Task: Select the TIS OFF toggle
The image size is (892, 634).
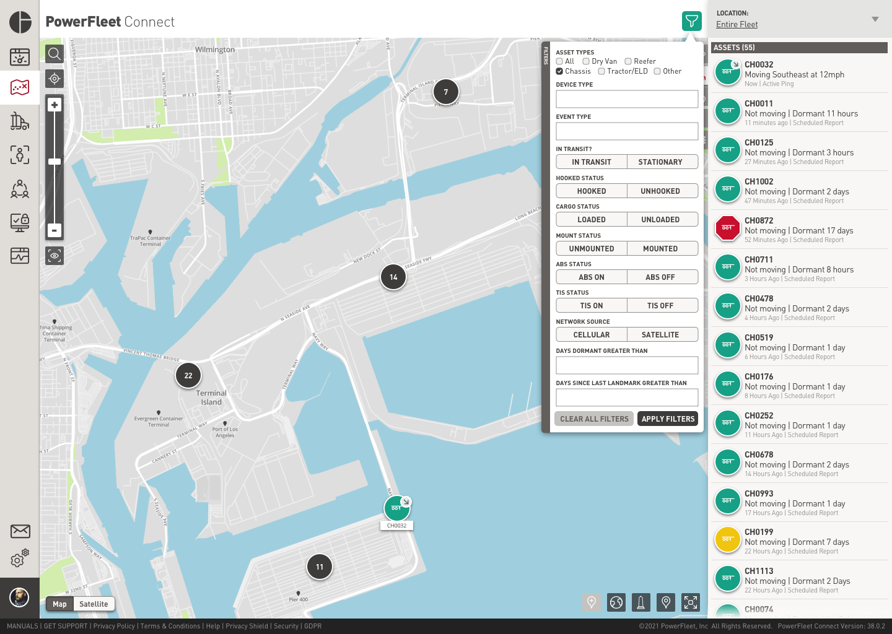Action: tap(662, 306)
